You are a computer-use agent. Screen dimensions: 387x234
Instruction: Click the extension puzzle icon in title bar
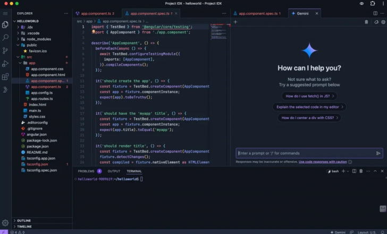click(373, 3)
